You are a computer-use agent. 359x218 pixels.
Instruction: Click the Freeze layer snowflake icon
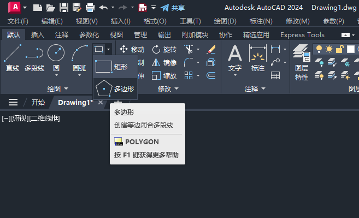tap(345, 62)
